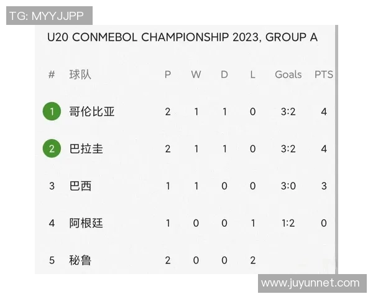Viewport: 373px width, 299px height.
Task: Open the www.juyunnet.com watermark link
Action: (x=310, y=283)
